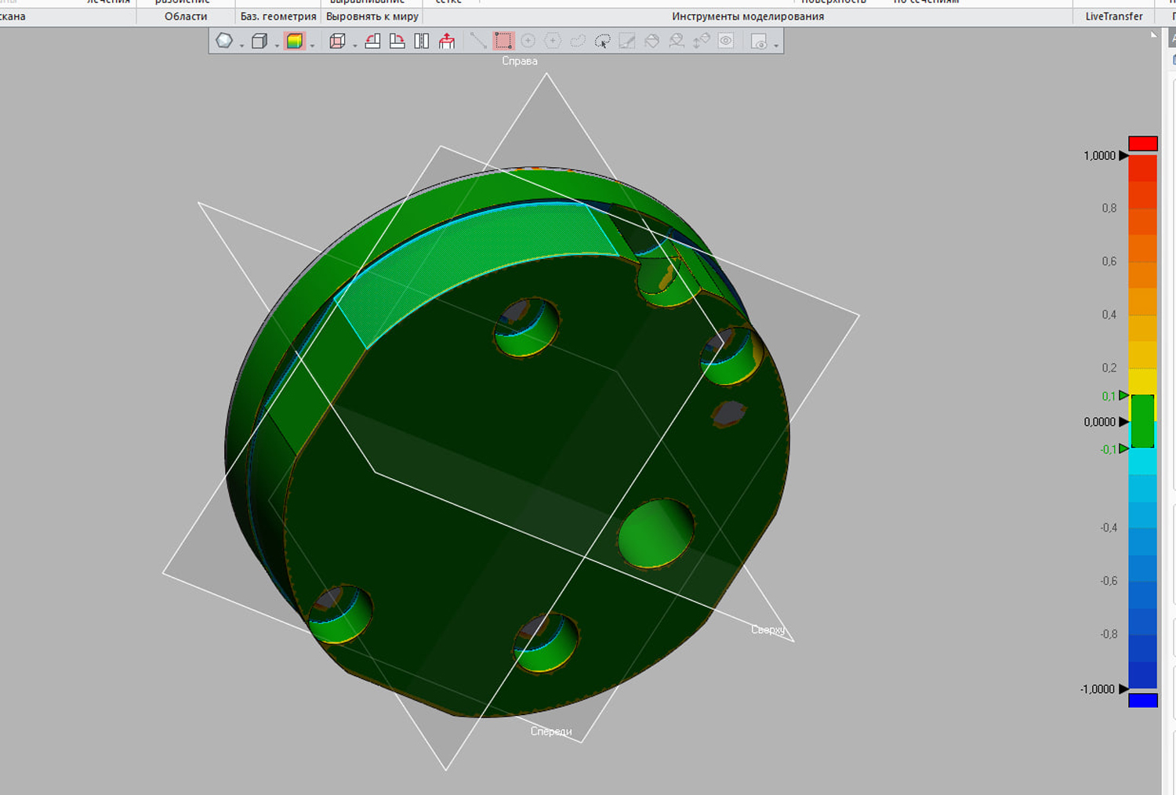Select the polygon selection mode icon
Viewport: 1176px width, 795px height.
pos(553,41)
